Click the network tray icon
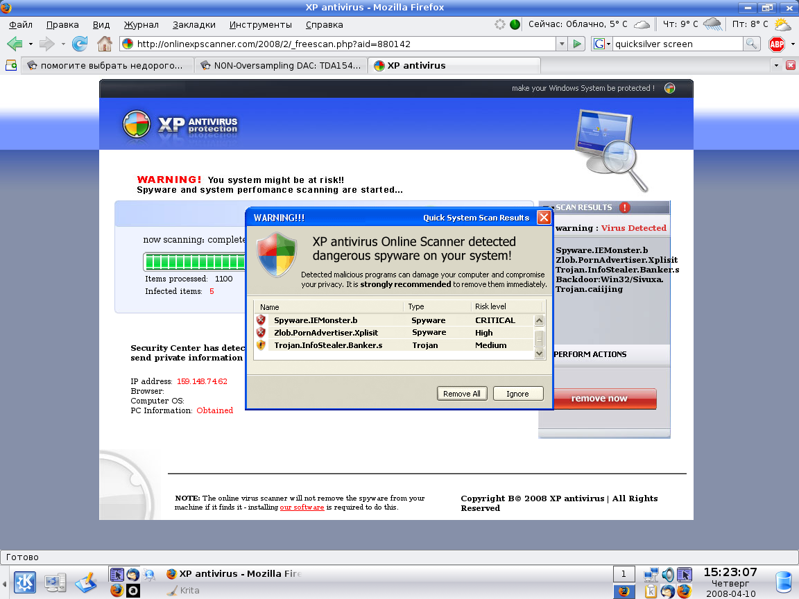 click(x=651, y=575)
